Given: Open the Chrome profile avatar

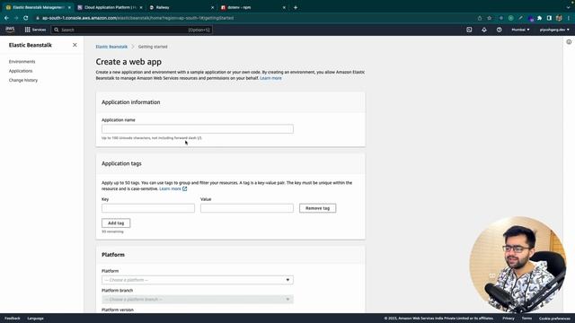Looking at the screenshot, I should (x=559, y=18).
